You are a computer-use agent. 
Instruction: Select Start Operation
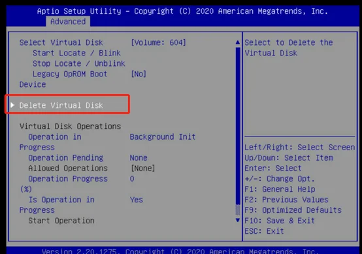tap(61, 221)
